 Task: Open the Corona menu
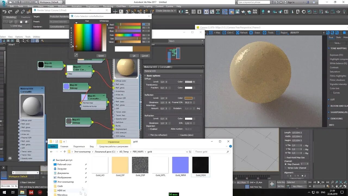[x=169, y=6]
